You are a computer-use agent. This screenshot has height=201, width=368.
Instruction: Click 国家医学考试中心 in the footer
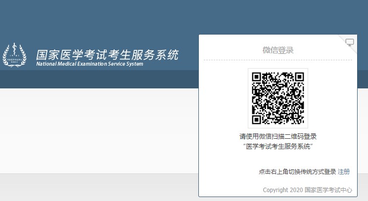pyautogui.click(x=328, y=190)
